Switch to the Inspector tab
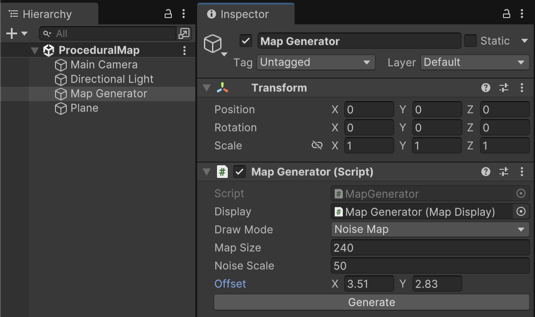Image resolution: width=535 pixels, height=317 pixels. [245, 14]
